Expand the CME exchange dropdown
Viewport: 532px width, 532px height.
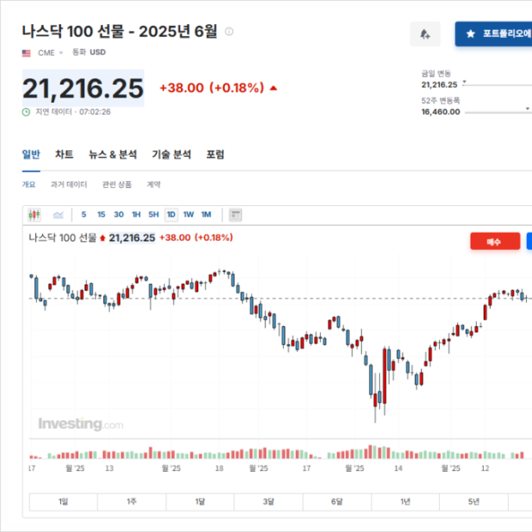click(50, 53)
